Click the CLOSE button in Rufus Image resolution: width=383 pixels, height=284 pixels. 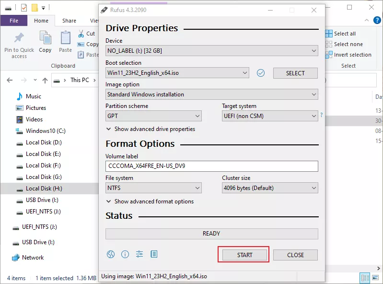pyautogui.click(x=295, y=255)
